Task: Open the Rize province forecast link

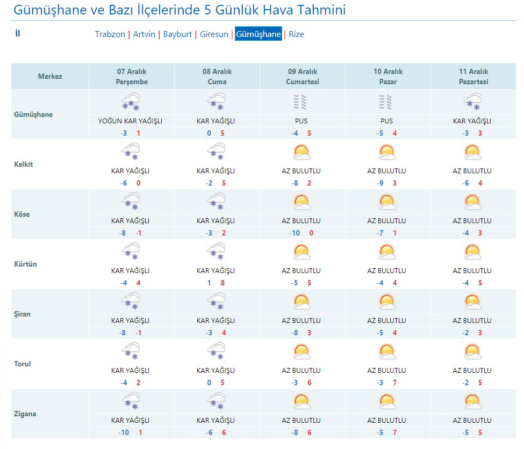Action: click(296, 34)
